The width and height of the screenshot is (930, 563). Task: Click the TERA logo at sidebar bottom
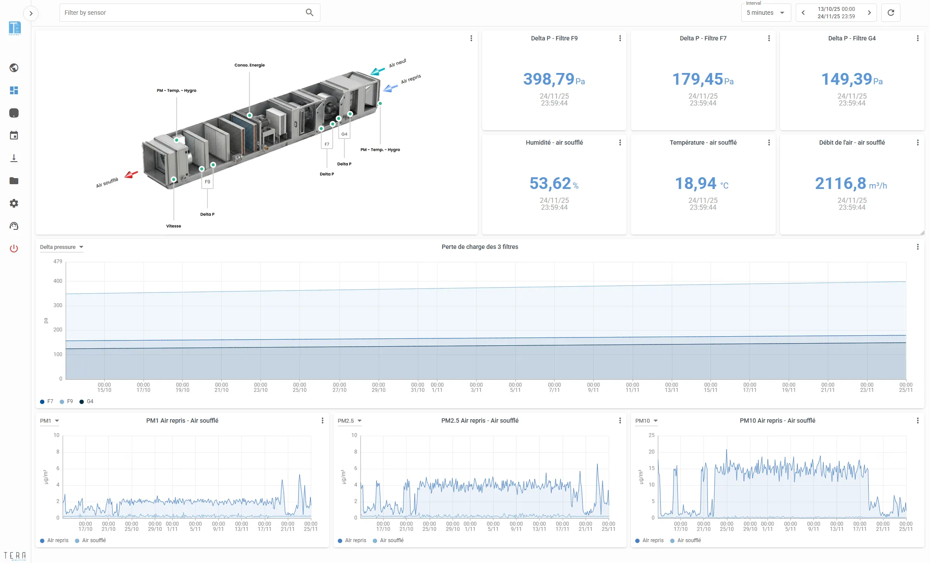click(15, 556)
